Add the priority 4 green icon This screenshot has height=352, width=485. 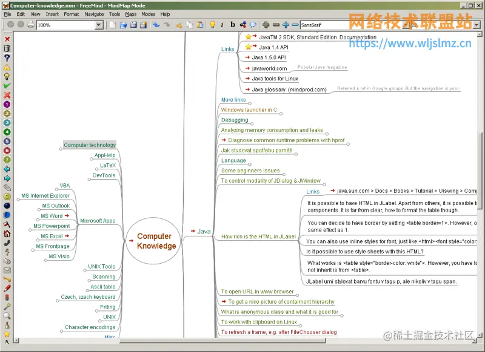(7, 132)
